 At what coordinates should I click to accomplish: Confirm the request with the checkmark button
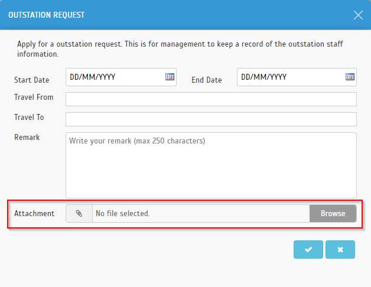(x=308, y=249)
